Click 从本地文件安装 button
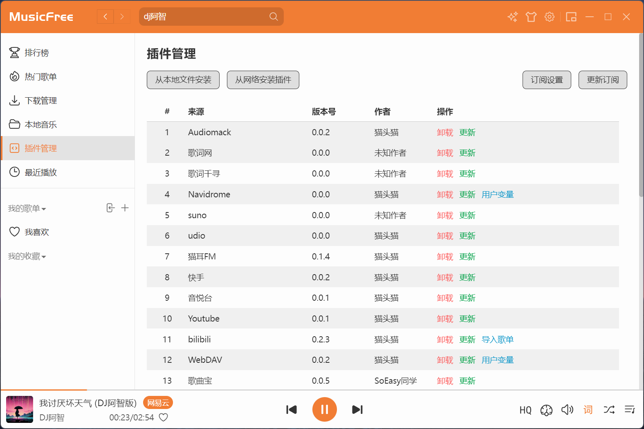The width and height of the screenshot is (644, 429). coord(183,80)
